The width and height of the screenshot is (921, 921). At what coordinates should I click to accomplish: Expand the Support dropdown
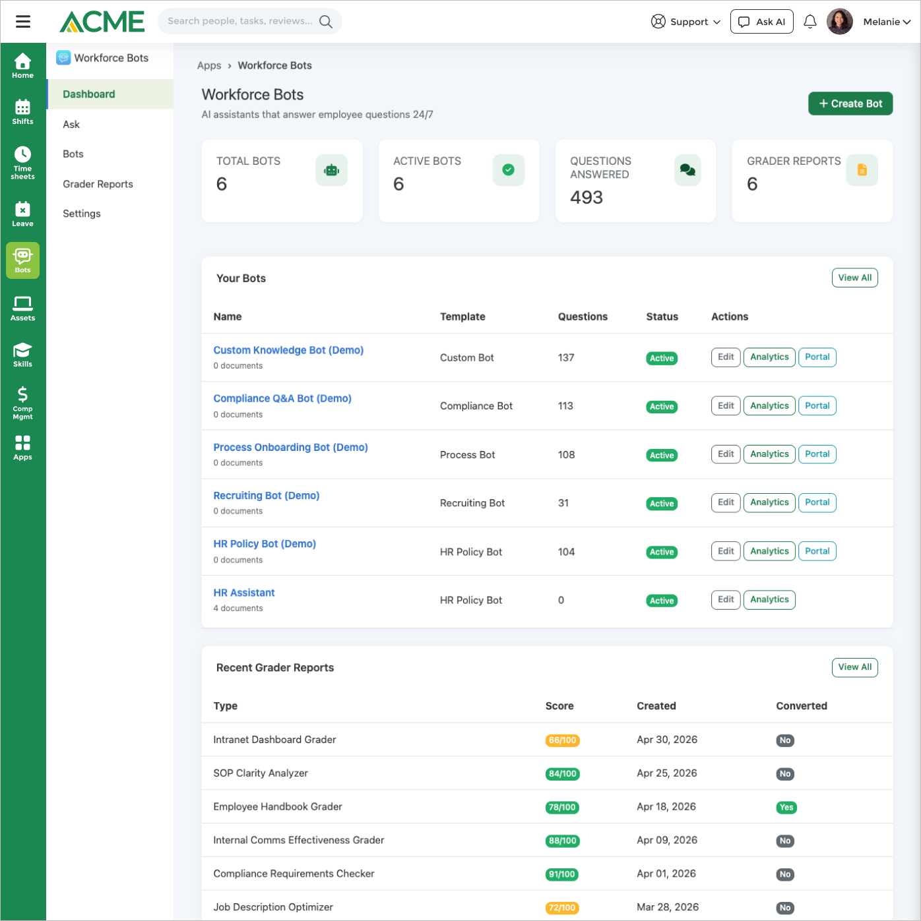(685, 22)
